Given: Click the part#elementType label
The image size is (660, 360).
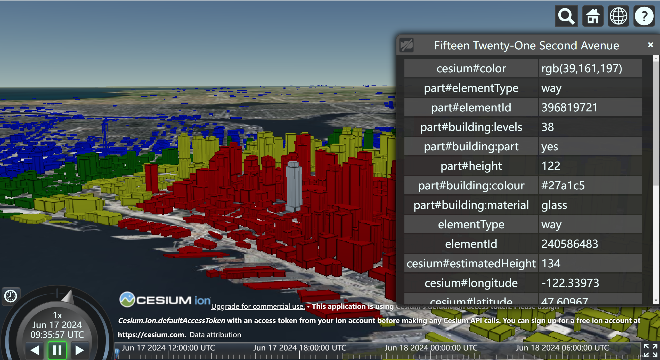Looking at the screenshot, I should pos(471,88).
